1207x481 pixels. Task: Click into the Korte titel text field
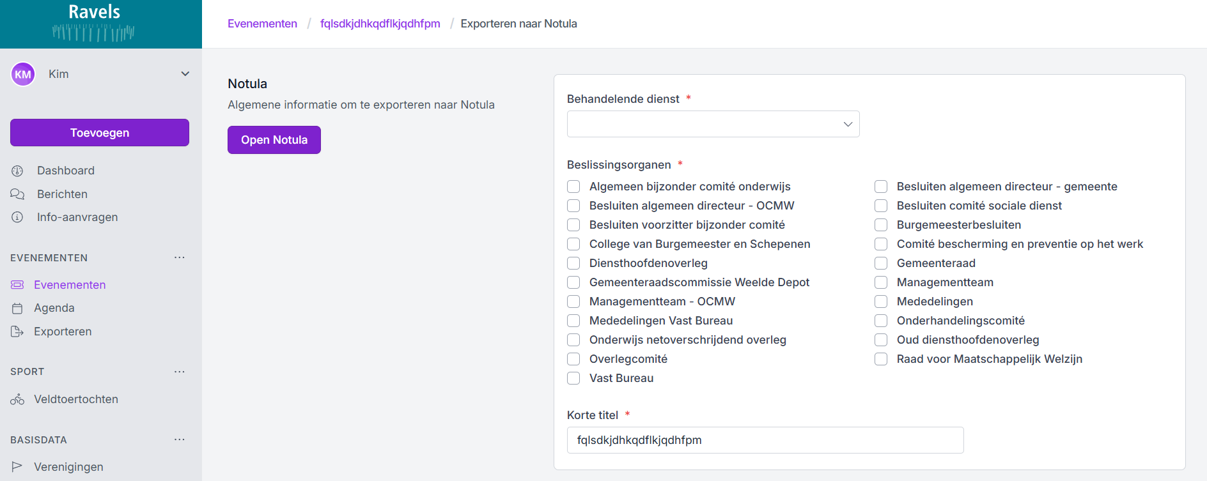(765, 440)
